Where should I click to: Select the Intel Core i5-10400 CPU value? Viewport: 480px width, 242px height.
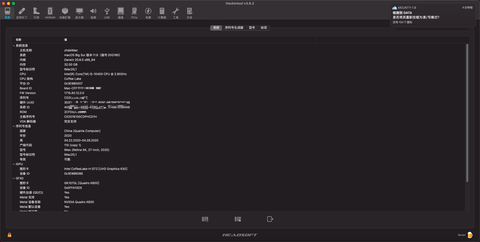[x=95, y=74]
